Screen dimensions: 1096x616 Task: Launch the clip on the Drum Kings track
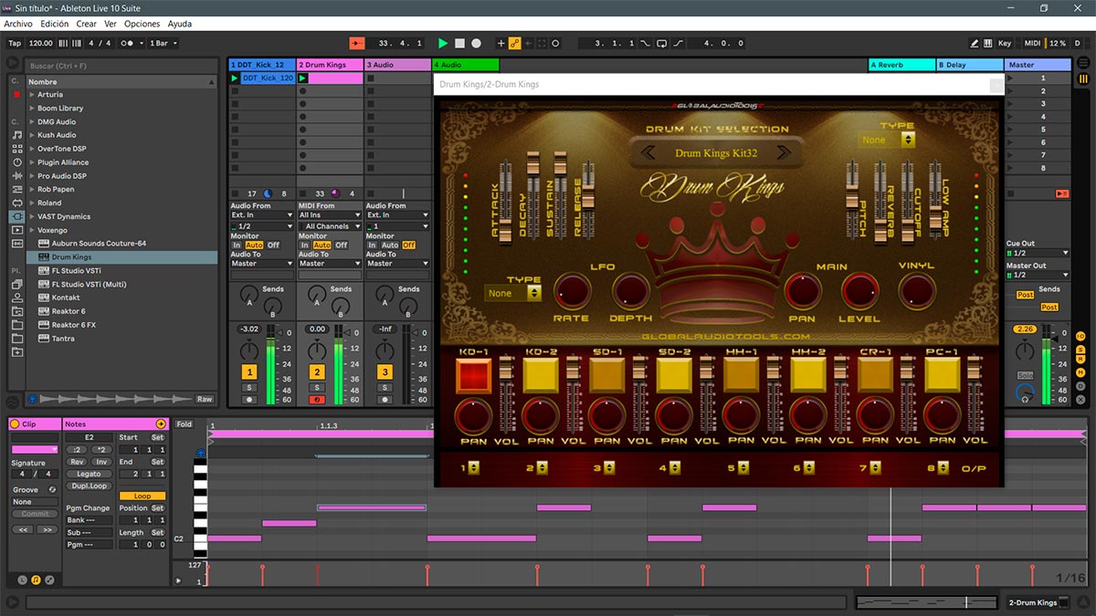[x=303, y=78]
